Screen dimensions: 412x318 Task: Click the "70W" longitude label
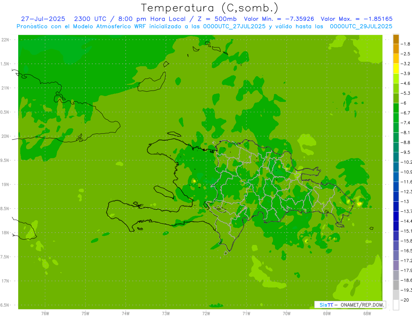(x=286, y=313)
